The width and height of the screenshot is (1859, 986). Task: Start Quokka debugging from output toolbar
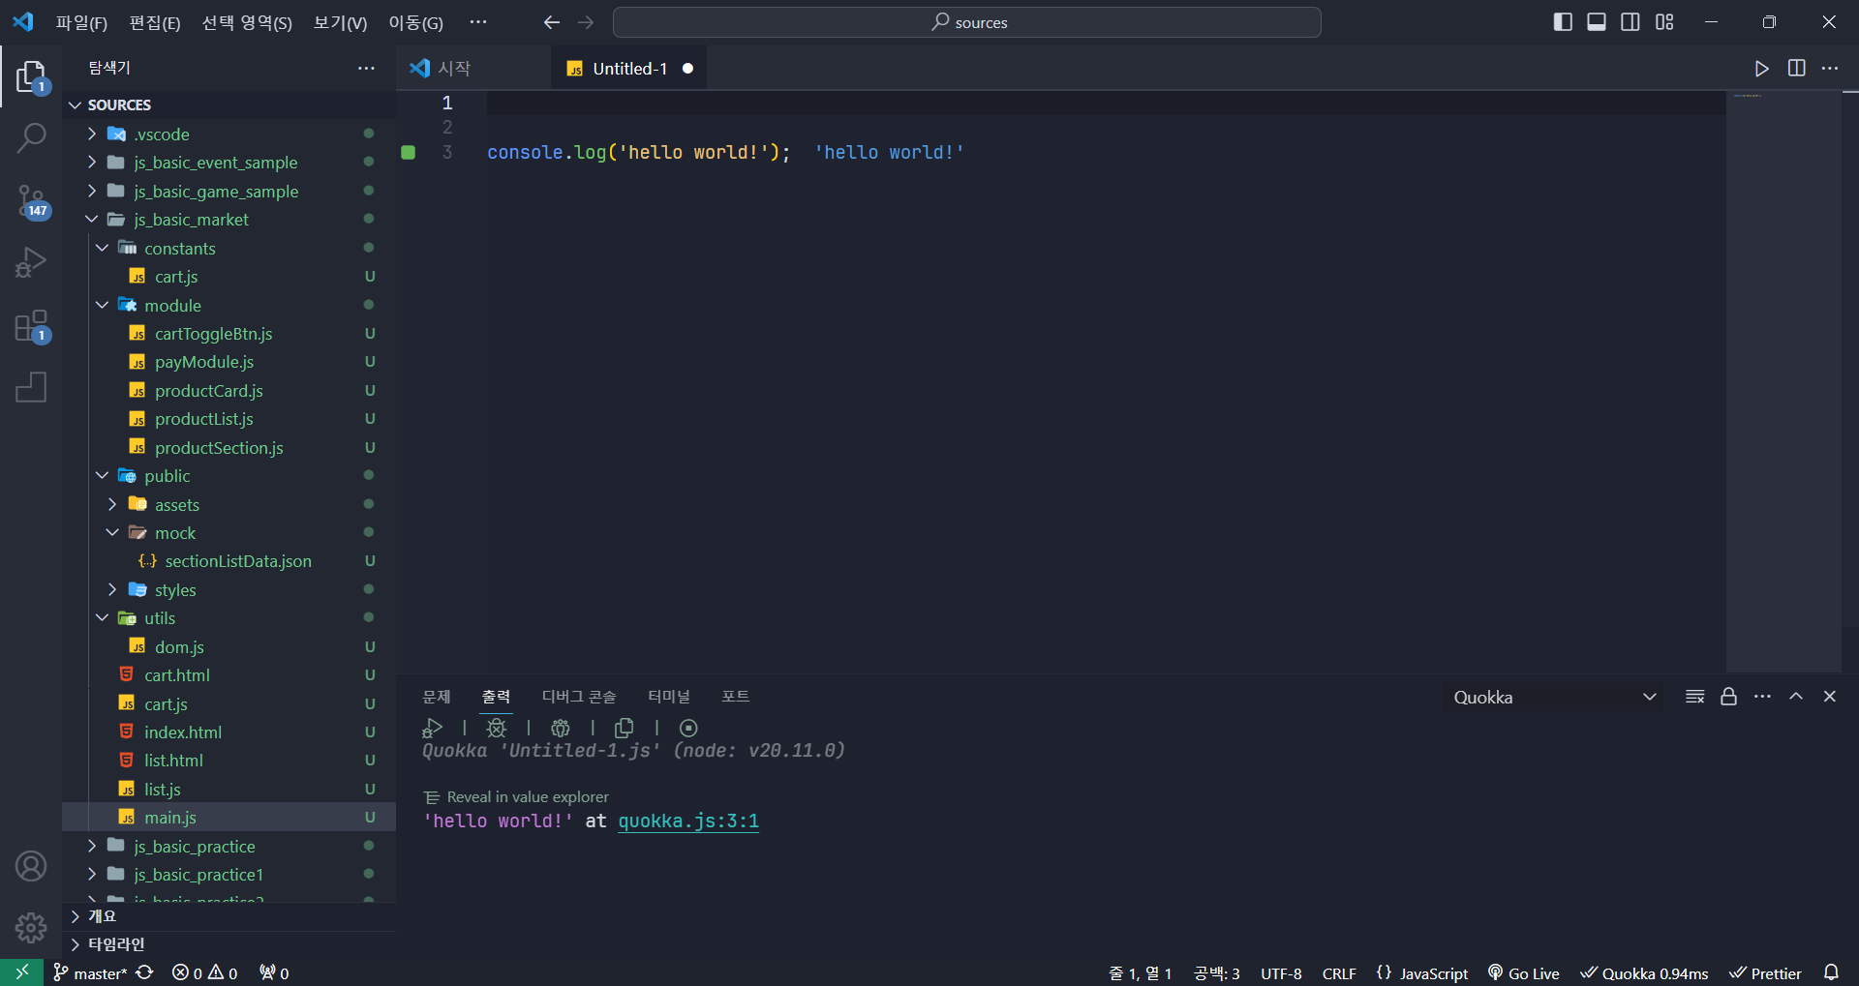coord(497,728)
